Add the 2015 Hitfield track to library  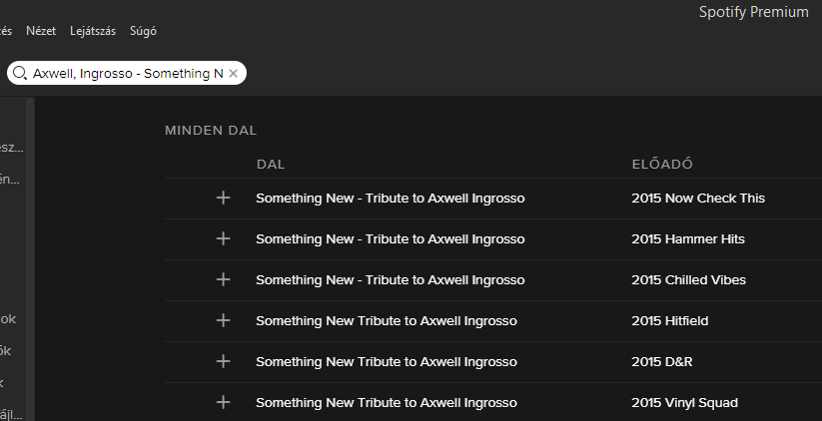(x=224, y=320)
